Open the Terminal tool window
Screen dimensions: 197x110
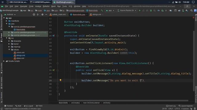[9, 106]
